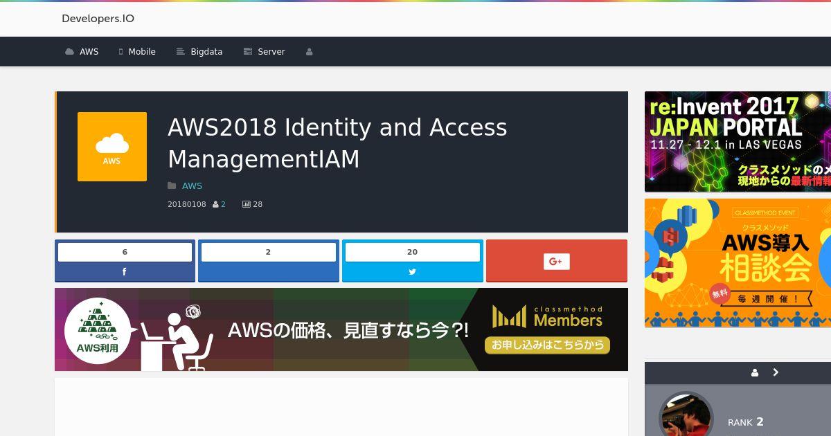831x436 pixels.
Task: Click the view count chart icon
Action: coord(246,204)
